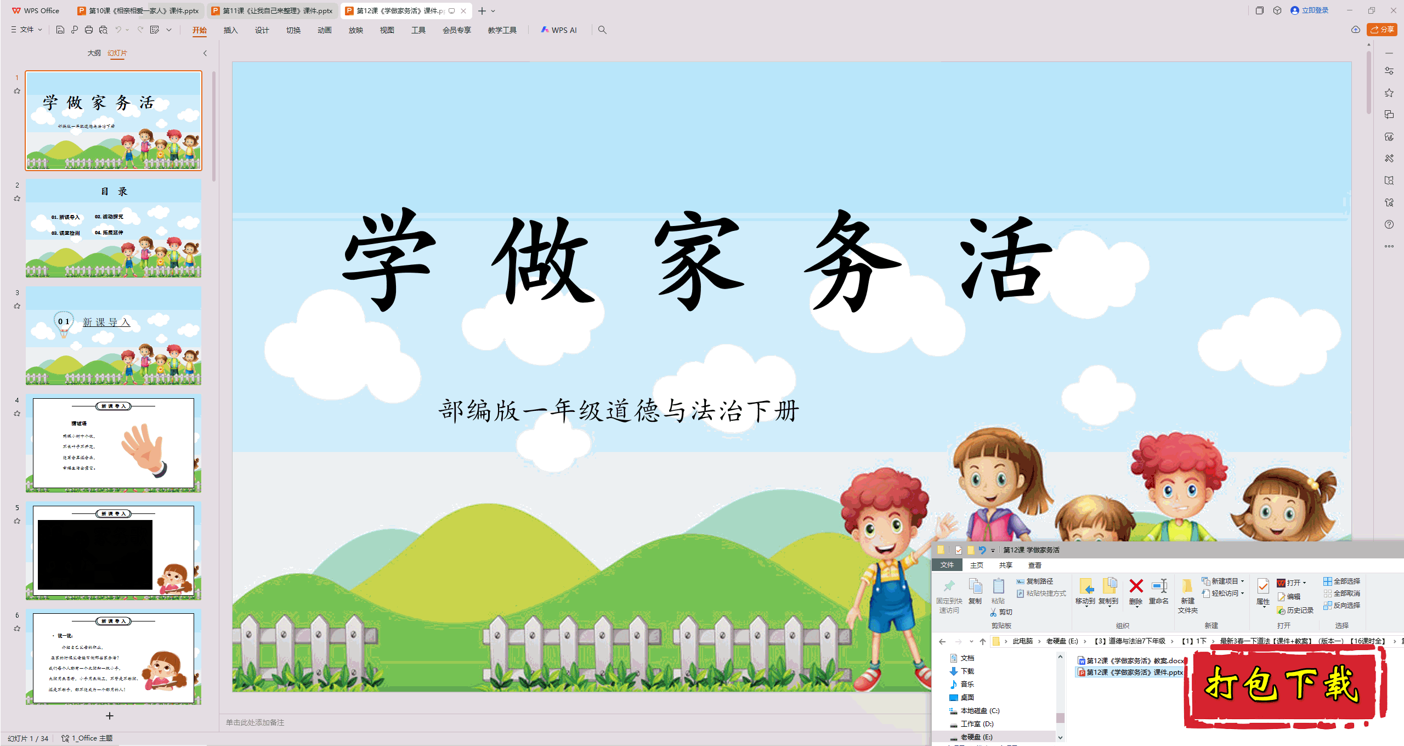
Task: Click the Share button at top right
Action: (1382, 30)
